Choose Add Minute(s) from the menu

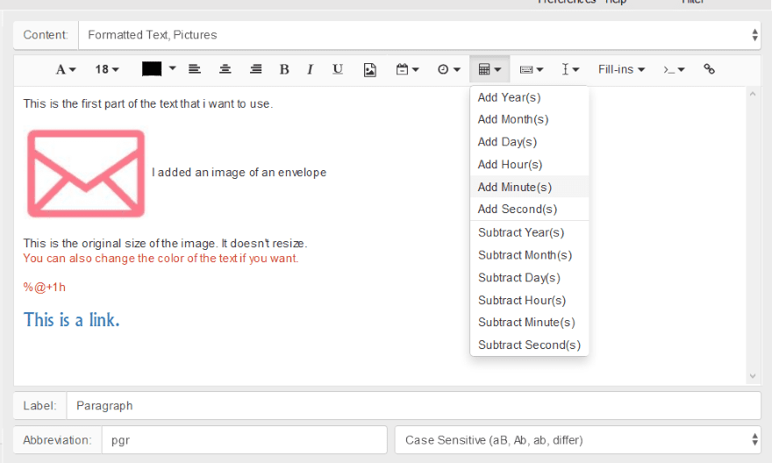pyautogui.click(x=515, y=187)
